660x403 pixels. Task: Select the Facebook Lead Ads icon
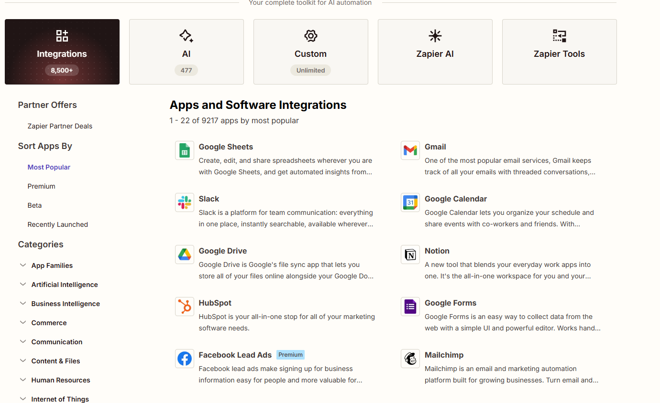click(x=185, y=358)
